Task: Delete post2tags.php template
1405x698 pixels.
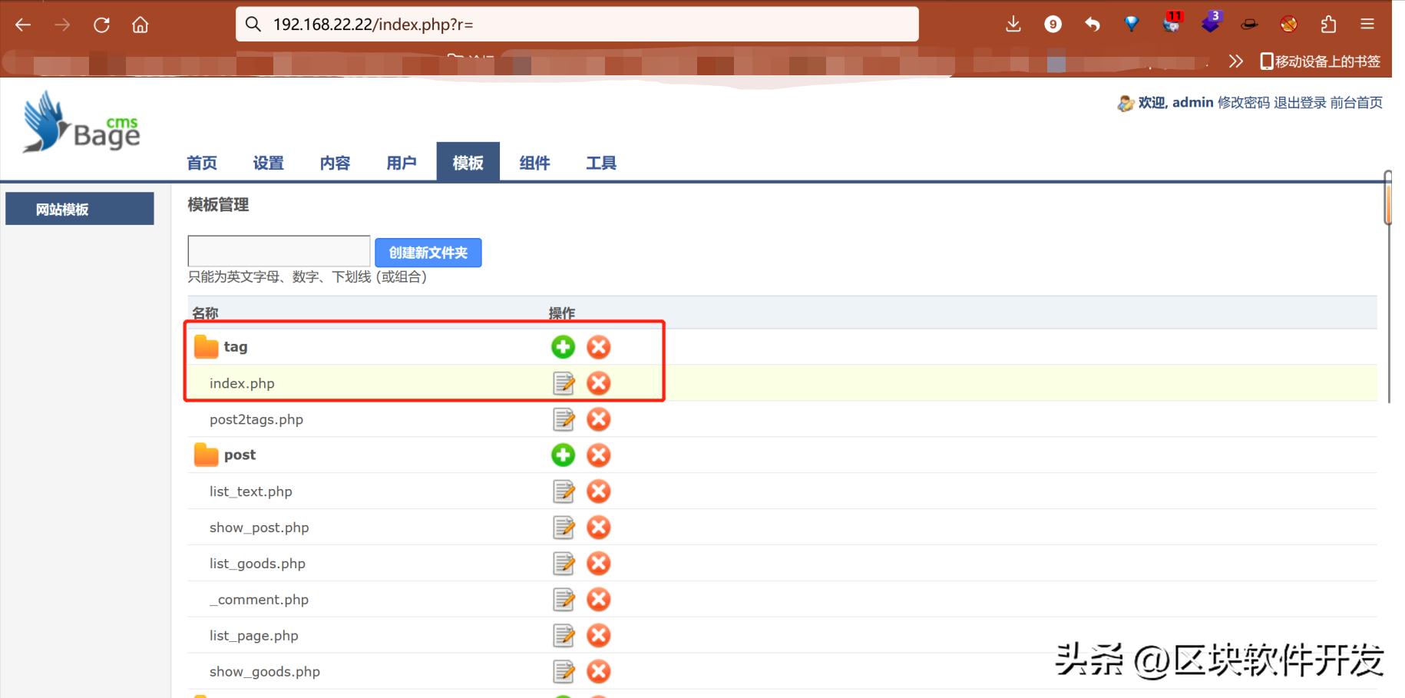Action: point(599,419)
